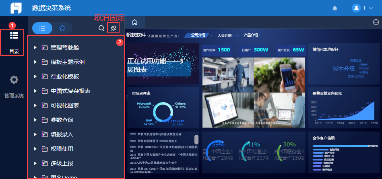
Task: Click the user avatar icon
Action: 356,8
